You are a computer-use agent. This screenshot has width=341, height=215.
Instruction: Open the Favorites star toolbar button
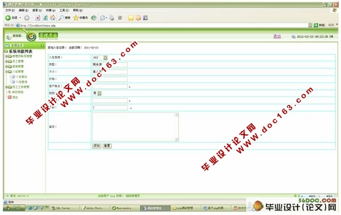(80, 18)
